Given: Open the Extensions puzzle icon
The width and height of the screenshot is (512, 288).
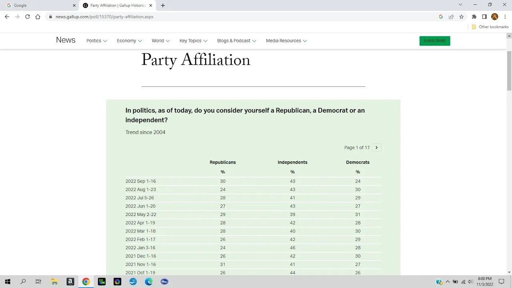Looking at the screenshot, I should click(474, 17).
